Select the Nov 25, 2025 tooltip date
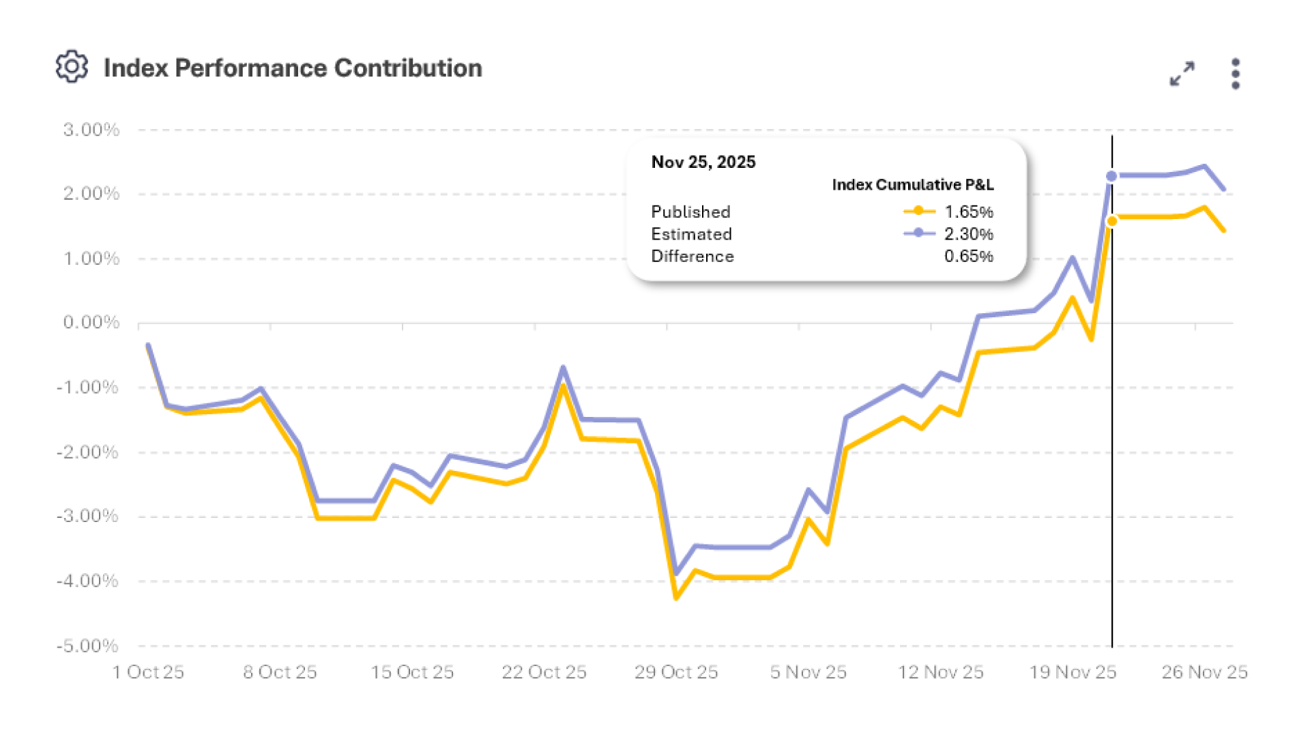This screenshot has height=737, width=1310. [703, 162]
